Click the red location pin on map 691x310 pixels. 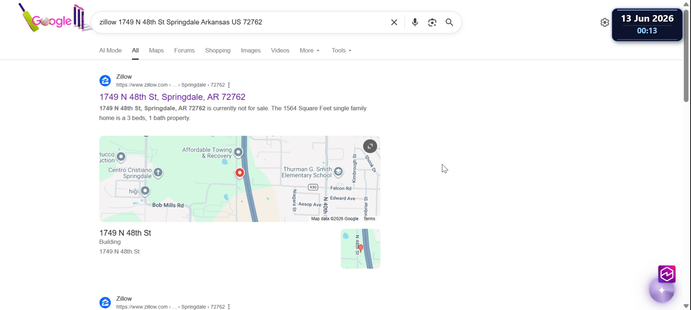pos(240,173)
